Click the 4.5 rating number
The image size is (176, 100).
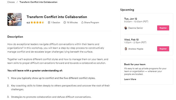(x=28, y=22)
